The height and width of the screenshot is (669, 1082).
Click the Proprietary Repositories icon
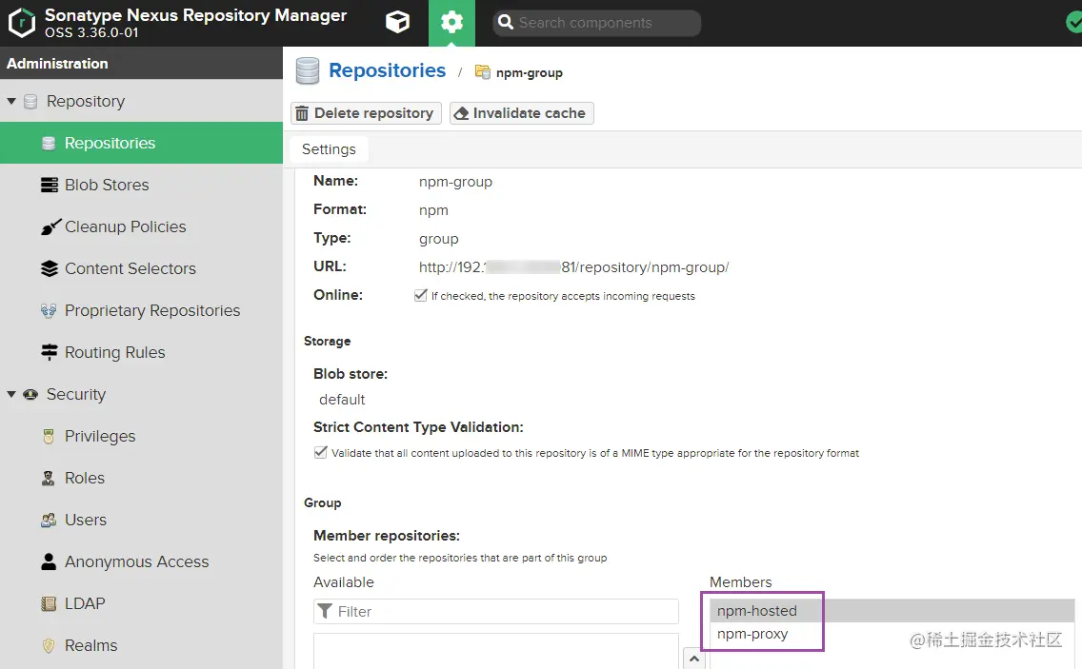(x=49, y=311)
